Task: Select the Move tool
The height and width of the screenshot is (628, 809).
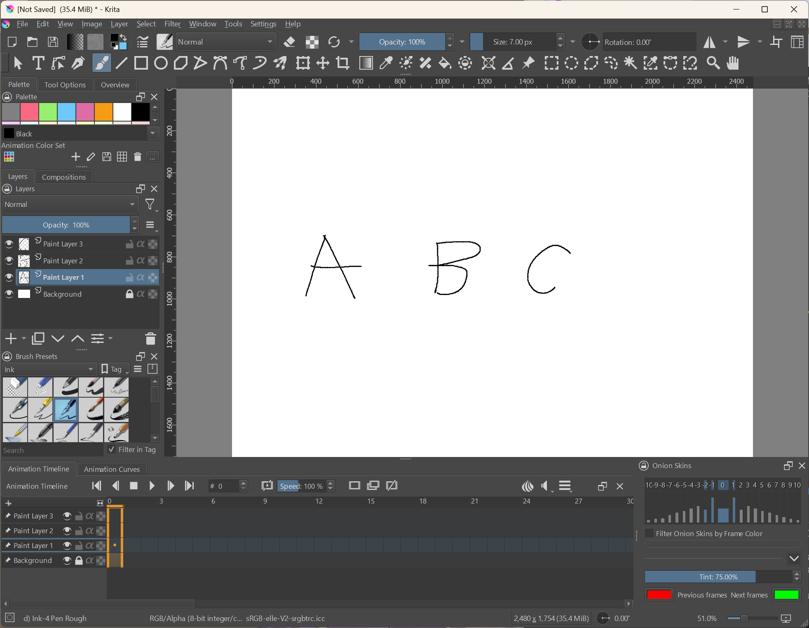Action: pos(323,63)
